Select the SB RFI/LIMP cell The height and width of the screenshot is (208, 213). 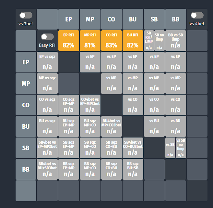pos(149,41)
